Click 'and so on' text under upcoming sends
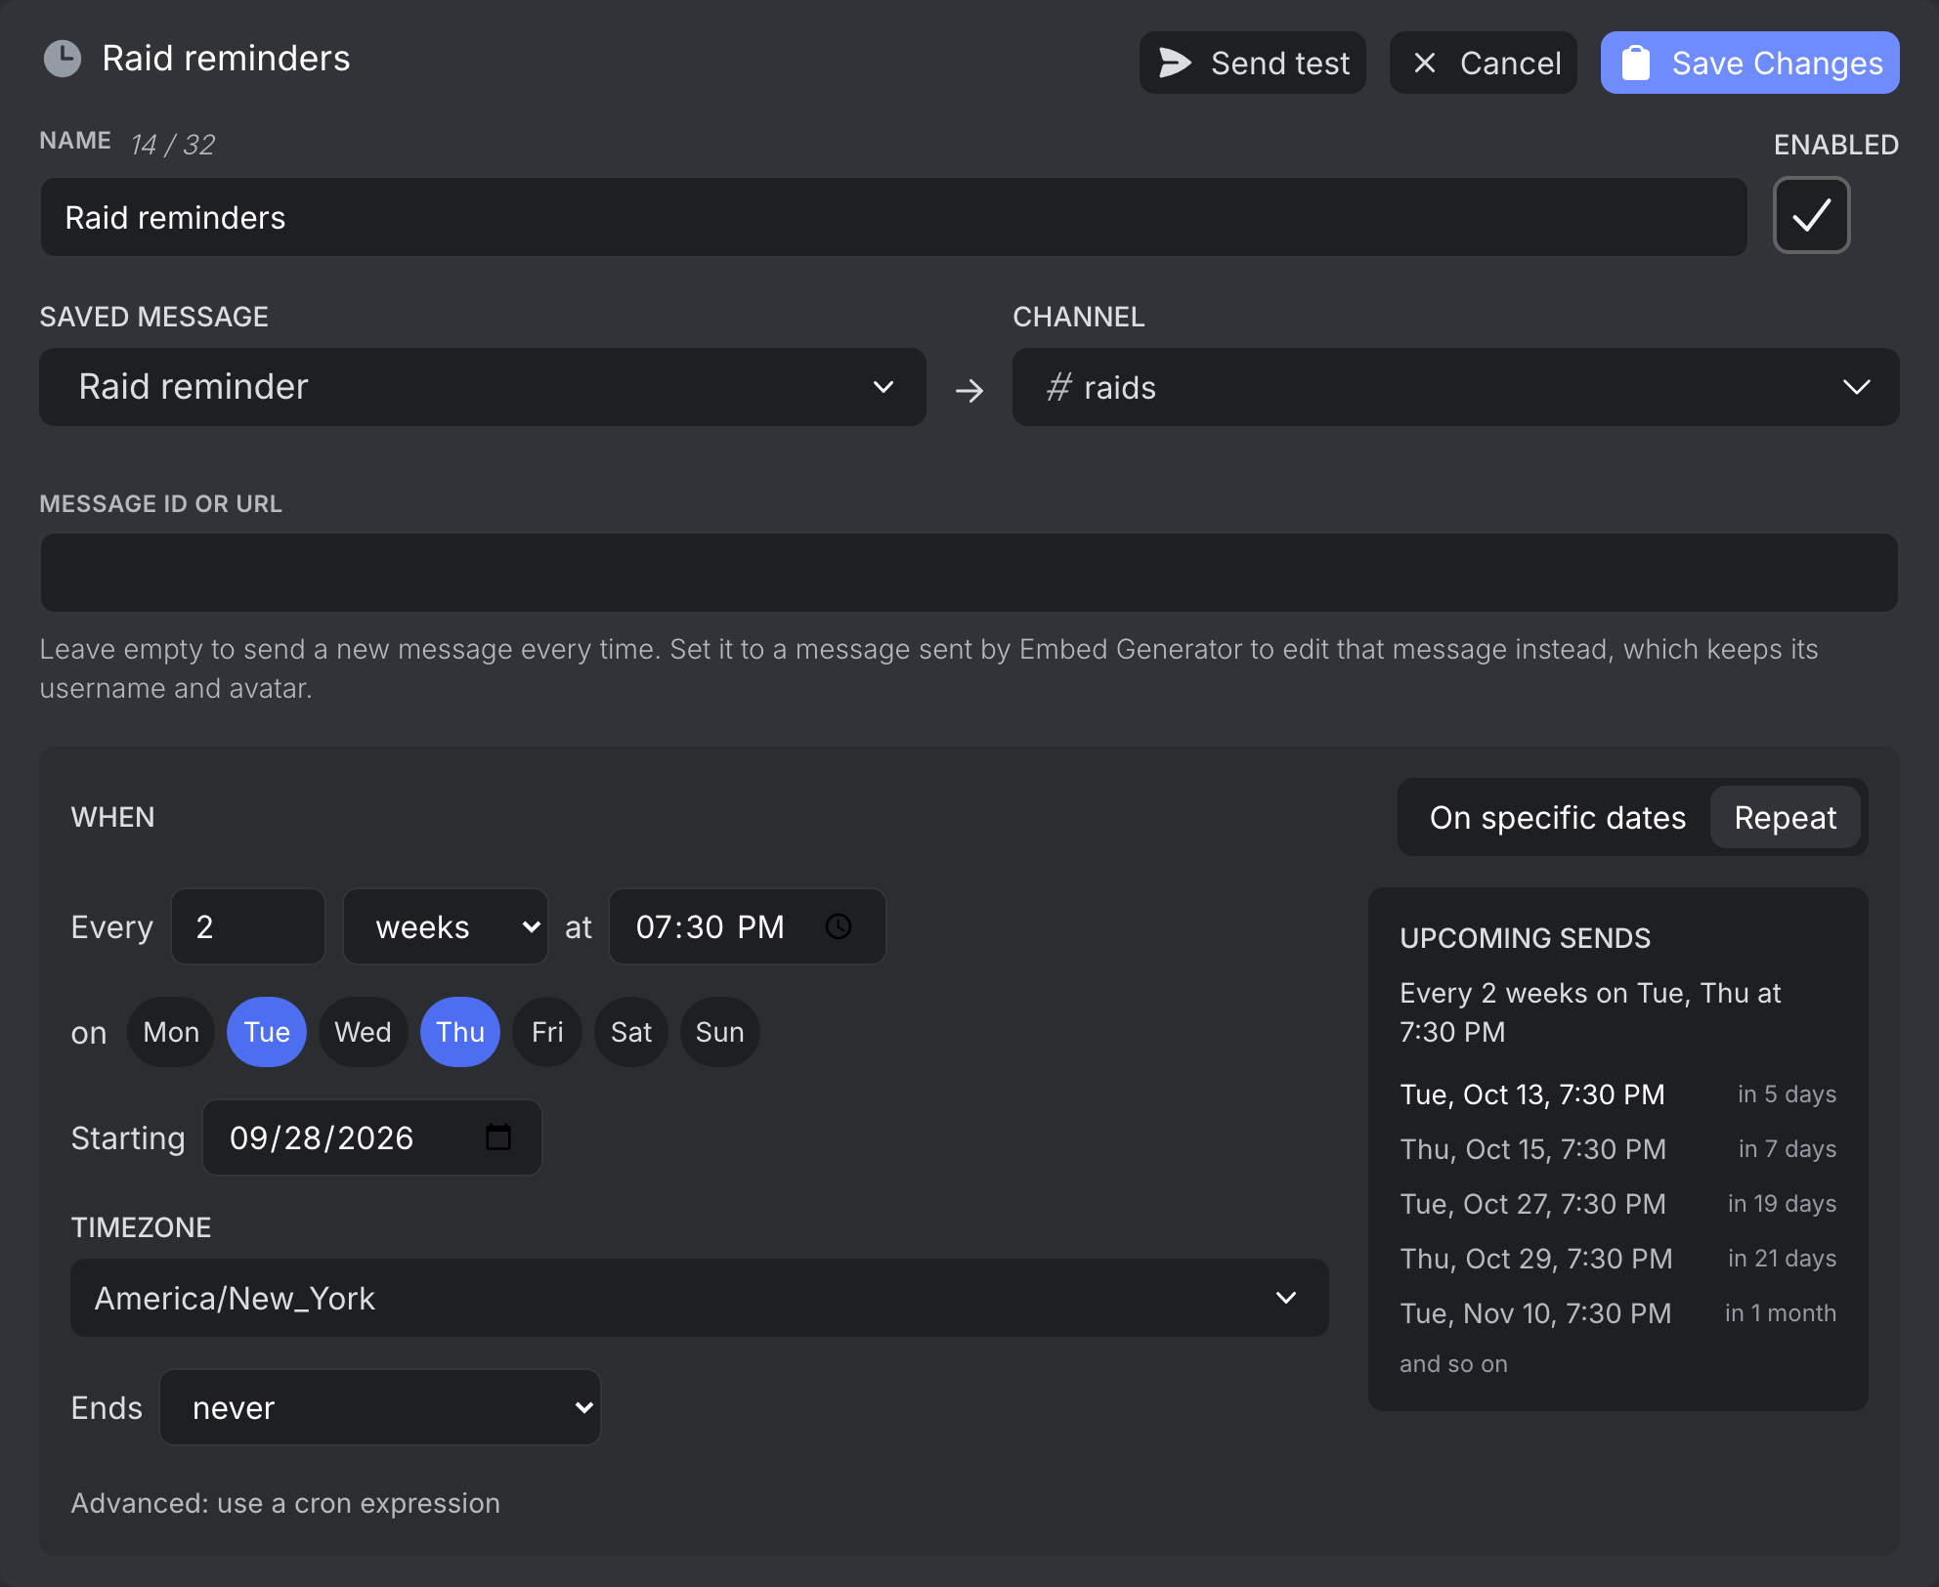Screen dimensions: 1939x1587 (1453, 1364)
